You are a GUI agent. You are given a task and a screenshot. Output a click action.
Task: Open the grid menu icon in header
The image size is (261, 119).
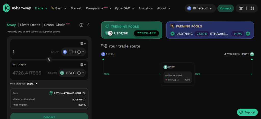[x=252, y=8]
